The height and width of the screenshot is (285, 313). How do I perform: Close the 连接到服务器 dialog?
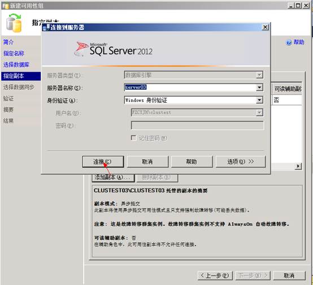[x=265, y=27]
